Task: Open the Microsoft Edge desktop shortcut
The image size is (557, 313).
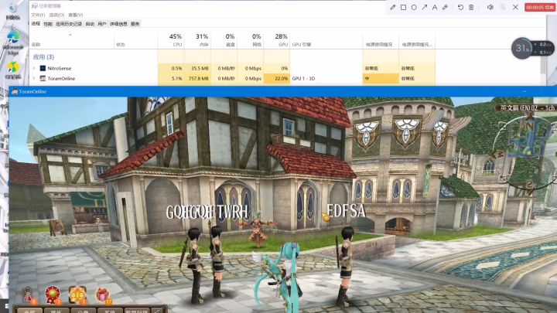Action: tap(13, 43)
